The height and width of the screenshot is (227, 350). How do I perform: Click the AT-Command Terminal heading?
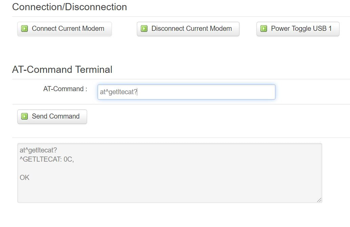click(62, 69)
